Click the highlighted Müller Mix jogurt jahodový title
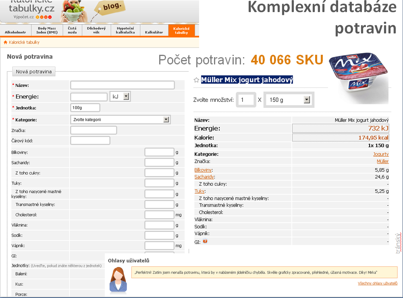The height and width of the screenshot is (298, 403). [x=247, y=80]
